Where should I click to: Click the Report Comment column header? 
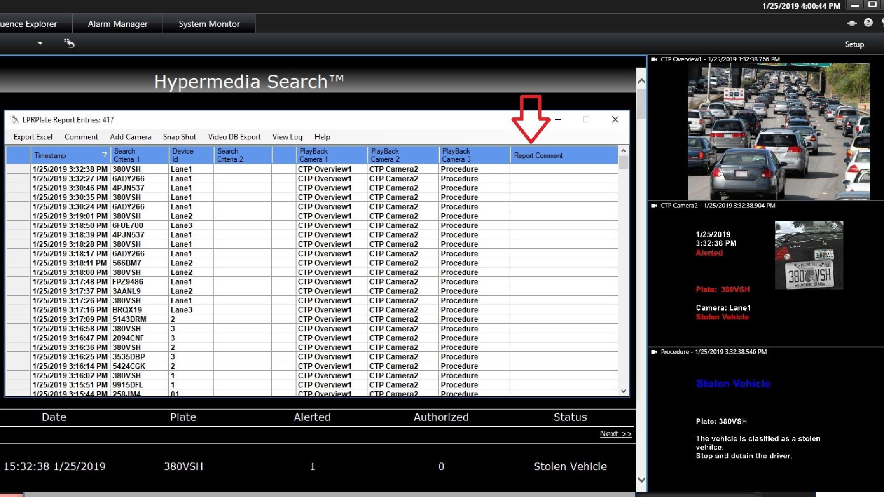pyautogui.click(x=564, y=155)
